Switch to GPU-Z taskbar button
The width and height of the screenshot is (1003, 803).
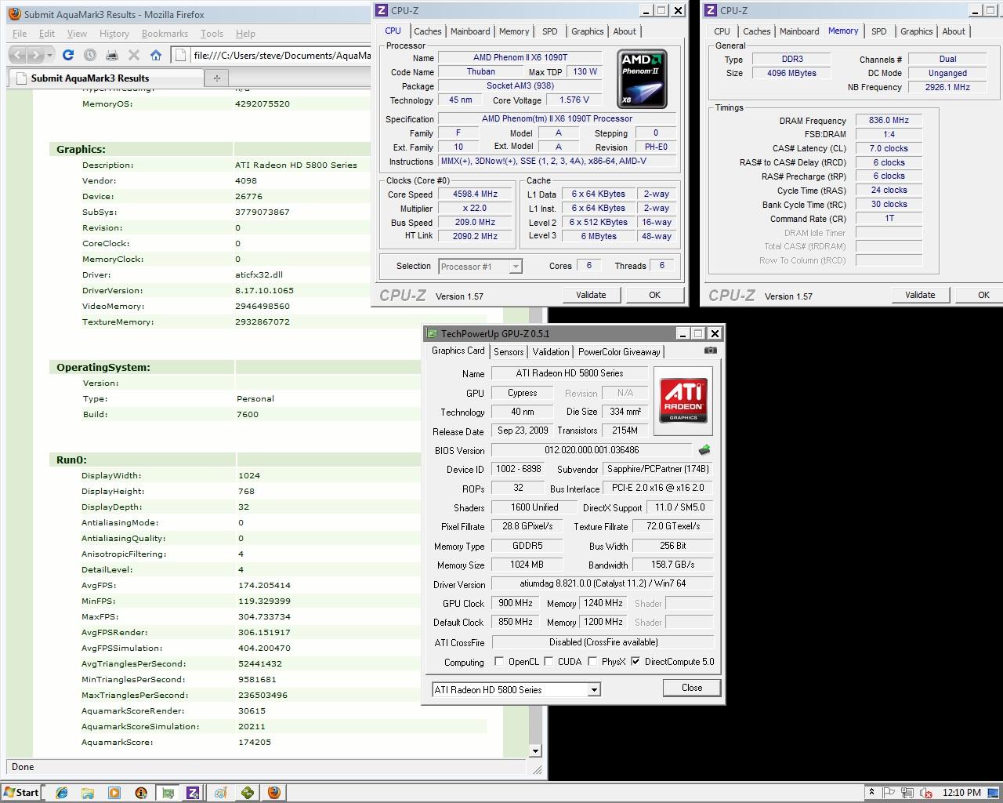point(168,793)
